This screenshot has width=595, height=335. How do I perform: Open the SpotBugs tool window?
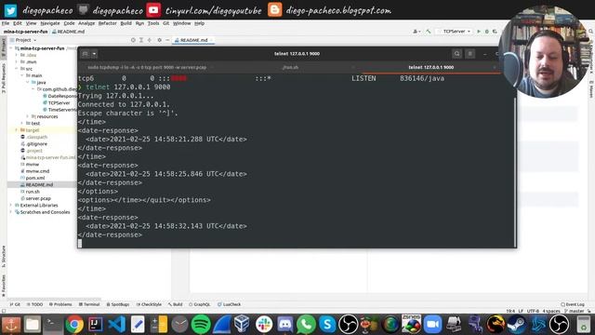click(118, 304)
